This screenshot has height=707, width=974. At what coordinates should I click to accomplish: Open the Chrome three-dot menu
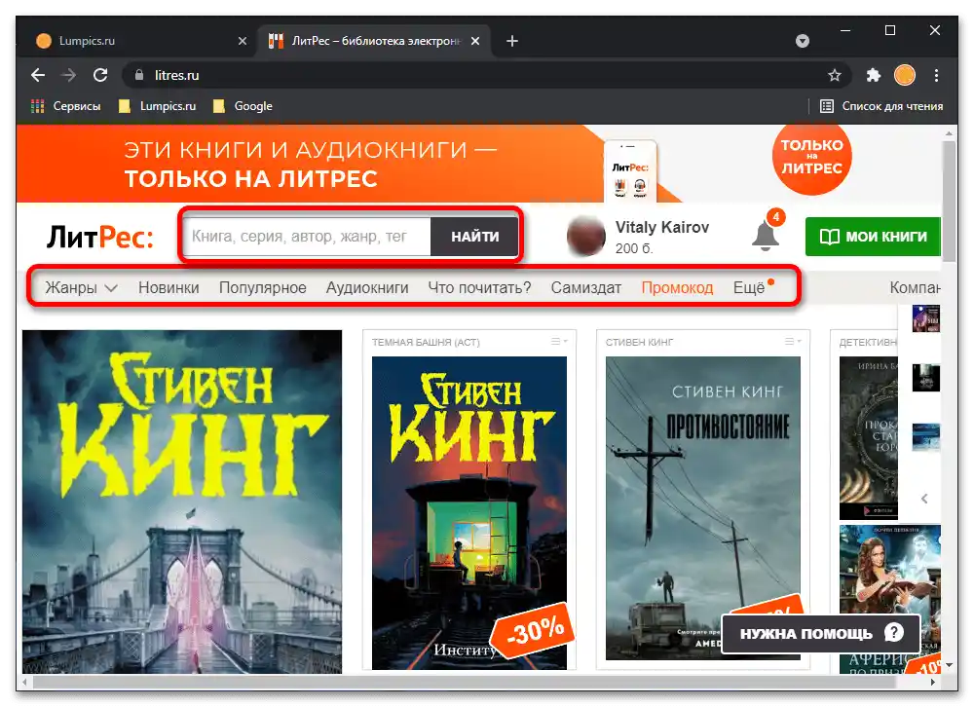pos(936,75)
